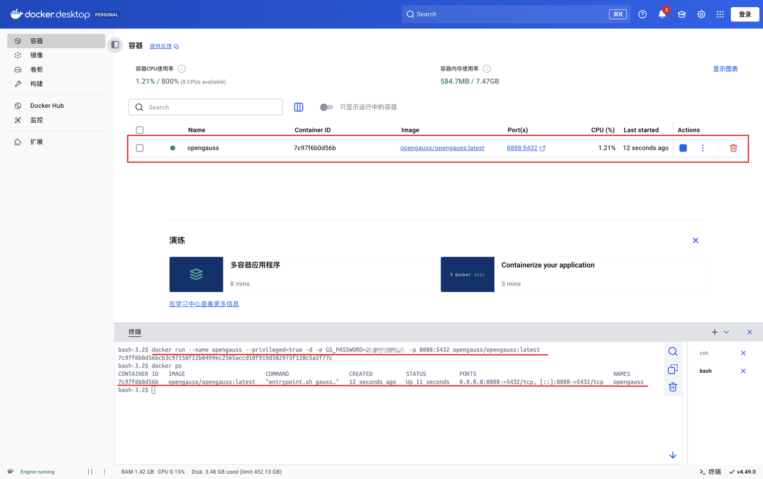Screen dimensions: 763x479
Task: Select 镜像 in the sidebar
Action: tap(56, 55)
